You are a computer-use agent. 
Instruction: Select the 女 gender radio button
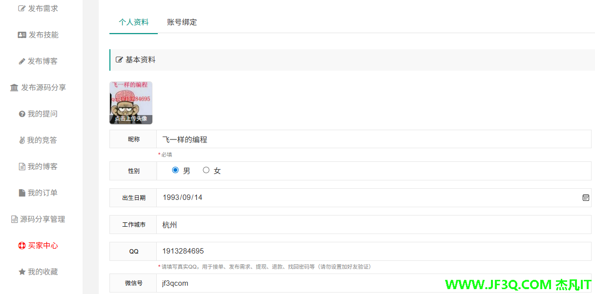[x=206, y=170]
